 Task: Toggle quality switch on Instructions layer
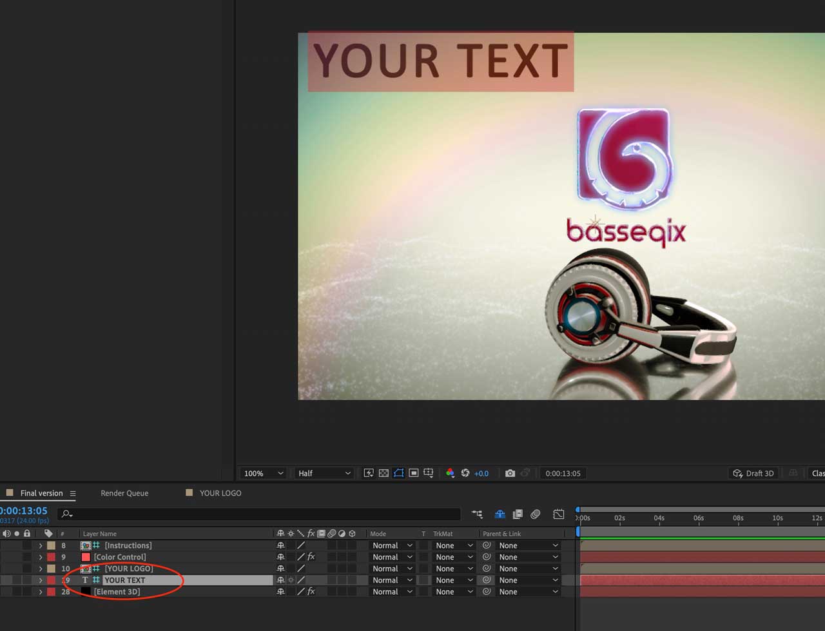coord(301,545)
